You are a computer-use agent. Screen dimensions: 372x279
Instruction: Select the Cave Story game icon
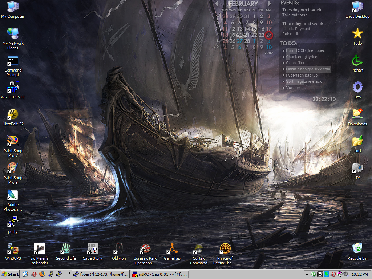point(92,252)
